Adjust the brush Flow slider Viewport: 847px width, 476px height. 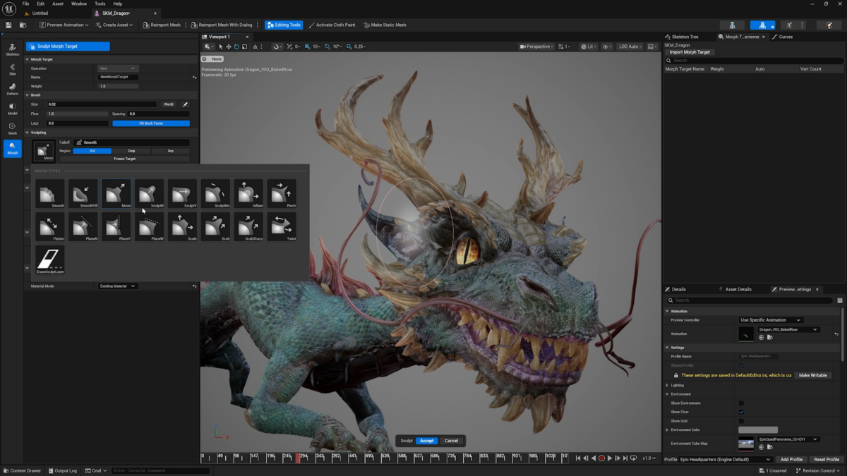pyautogui.click(x=78, y=114)
